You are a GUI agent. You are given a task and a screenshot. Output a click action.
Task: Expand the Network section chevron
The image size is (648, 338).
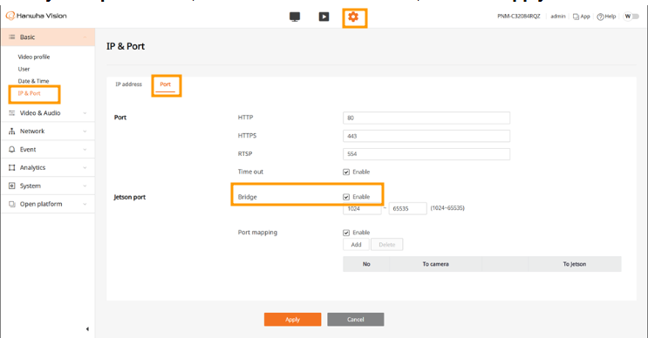(85, 132)
